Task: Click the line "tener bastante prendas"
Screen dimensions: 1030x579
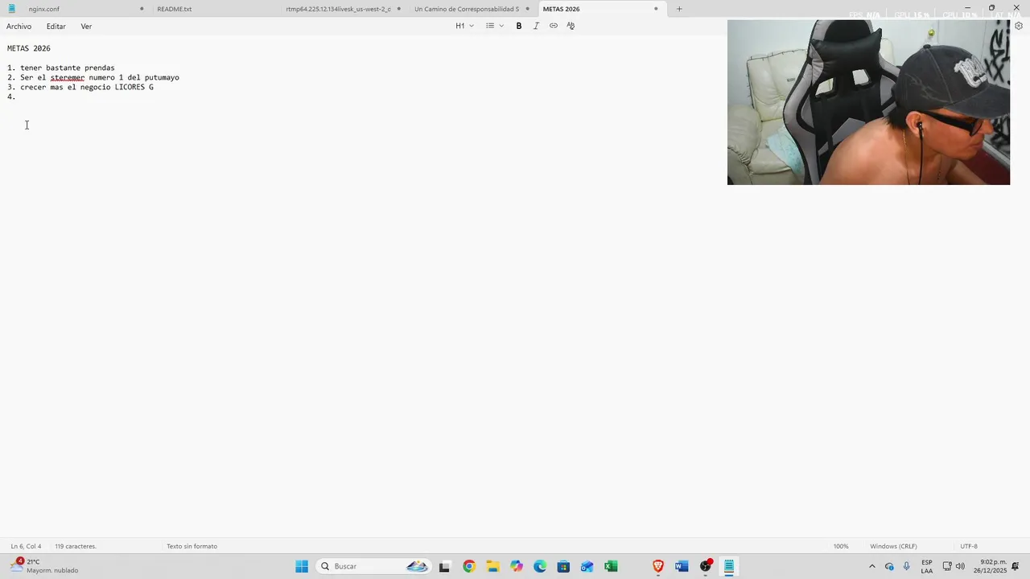Action: pyautogui.click(x=68, y=68)
